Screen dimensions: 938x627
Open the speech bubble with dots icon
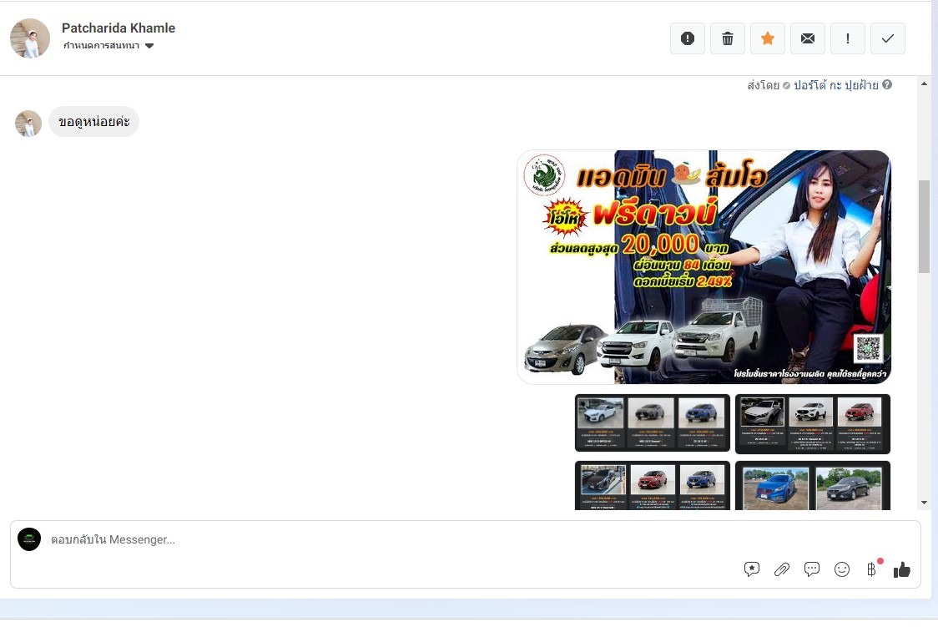coord(812,569)
